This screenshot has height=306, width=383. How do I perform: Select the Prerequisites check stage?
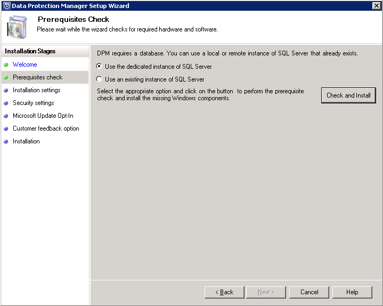coord(37,77)
